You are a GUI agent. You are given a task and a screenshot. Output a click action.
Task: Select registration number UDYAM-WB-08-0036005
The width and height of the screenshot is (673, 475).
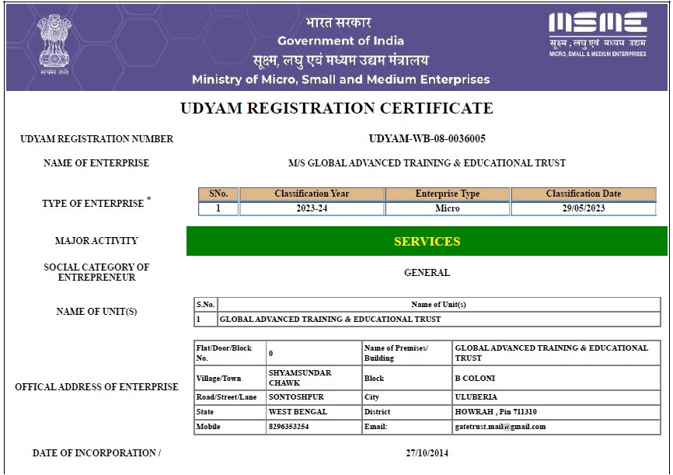(427, 138)
